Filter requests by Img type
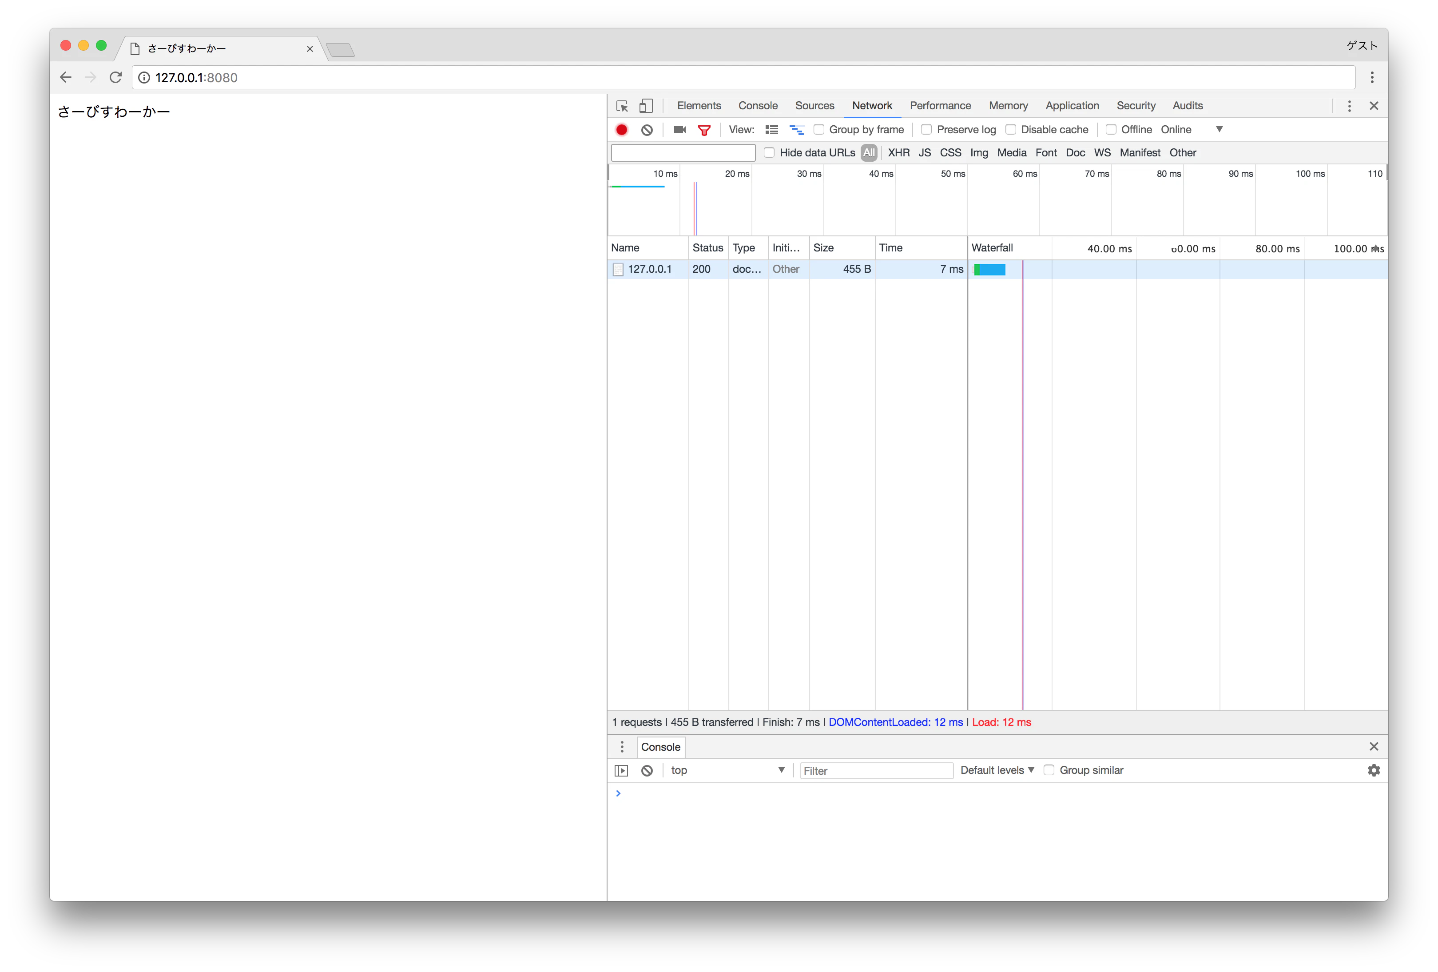The width and height of the screenshot is (1438, 972). (979, 152)
